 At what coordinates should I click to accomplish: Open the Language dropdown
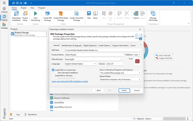(81, 64)
